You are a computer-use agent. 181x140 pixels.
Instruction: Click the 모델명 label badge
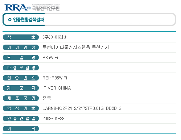[21, 57]
